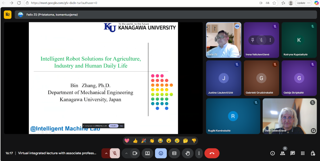Click the present screen icon
Screen dimensions: 320x161
pos(148,153)
